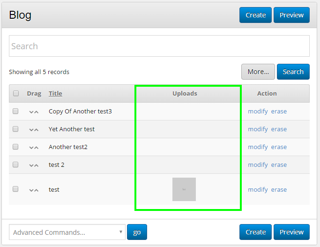Select the Yet Another test checkbox
Screen dimensions: 320x247
tap(15, 129)
